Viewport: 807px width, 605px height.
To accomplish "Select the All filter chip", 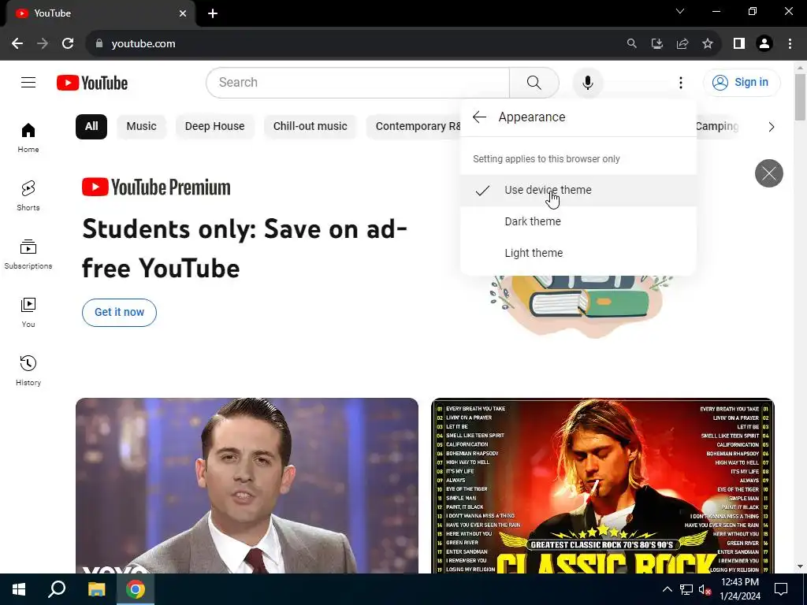I will coord(91,127).
